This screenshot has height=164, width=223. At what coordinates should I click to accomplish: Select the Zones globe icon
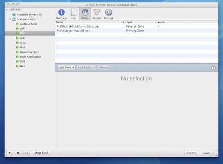[x=85, y=12]
